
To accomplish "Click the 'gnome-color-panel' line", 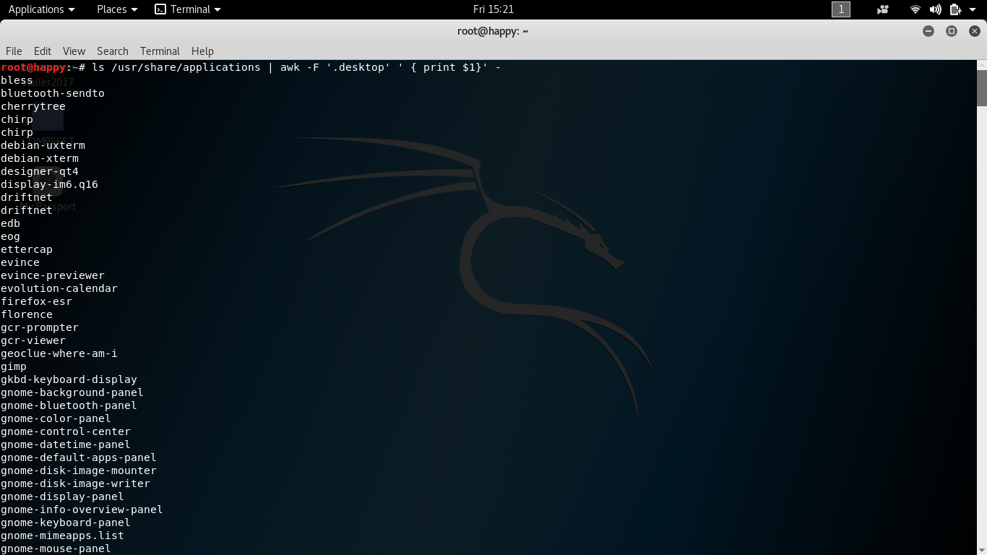I will (x=56, y=418).
